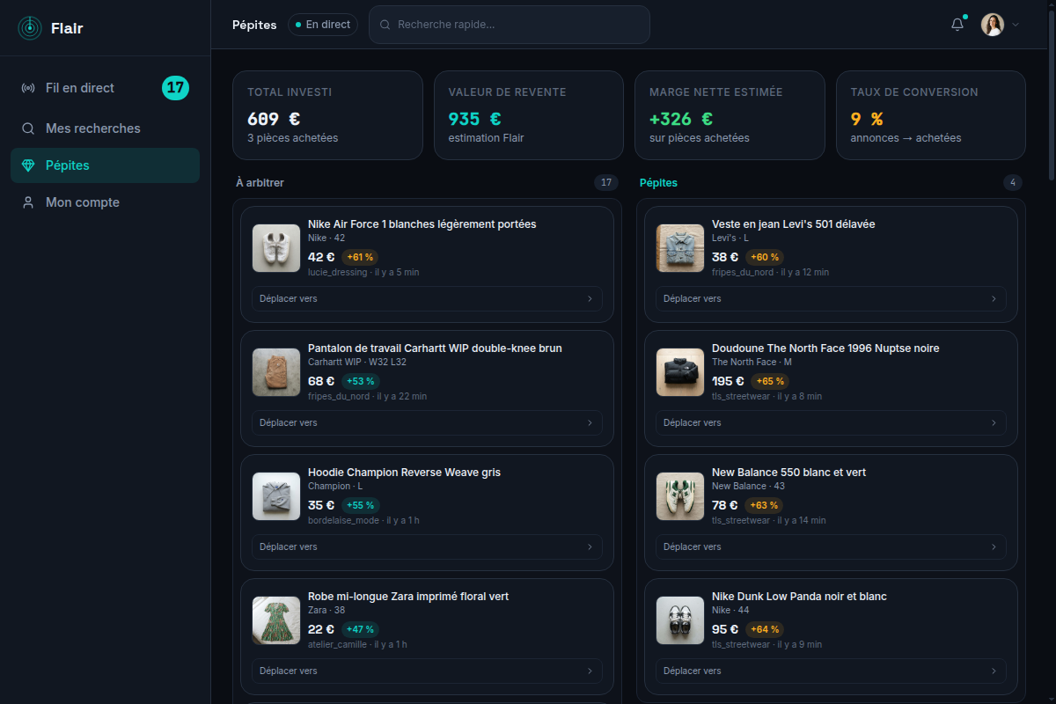Screen dimensions: 1056x704
Task: Click the +60 % margin badge
Action: pos(765,258)
